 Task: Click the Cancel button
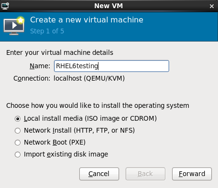(99, 174)
